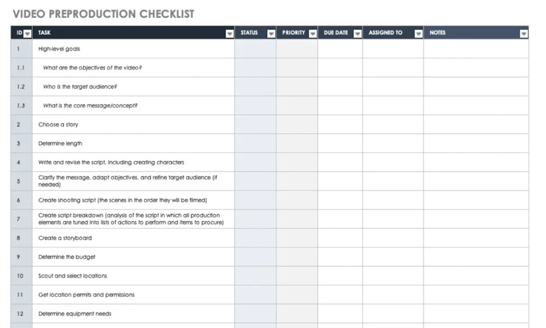Click the Status cell for 'What is the core message/concept?'
546x328 pixels.
(255, 105)
